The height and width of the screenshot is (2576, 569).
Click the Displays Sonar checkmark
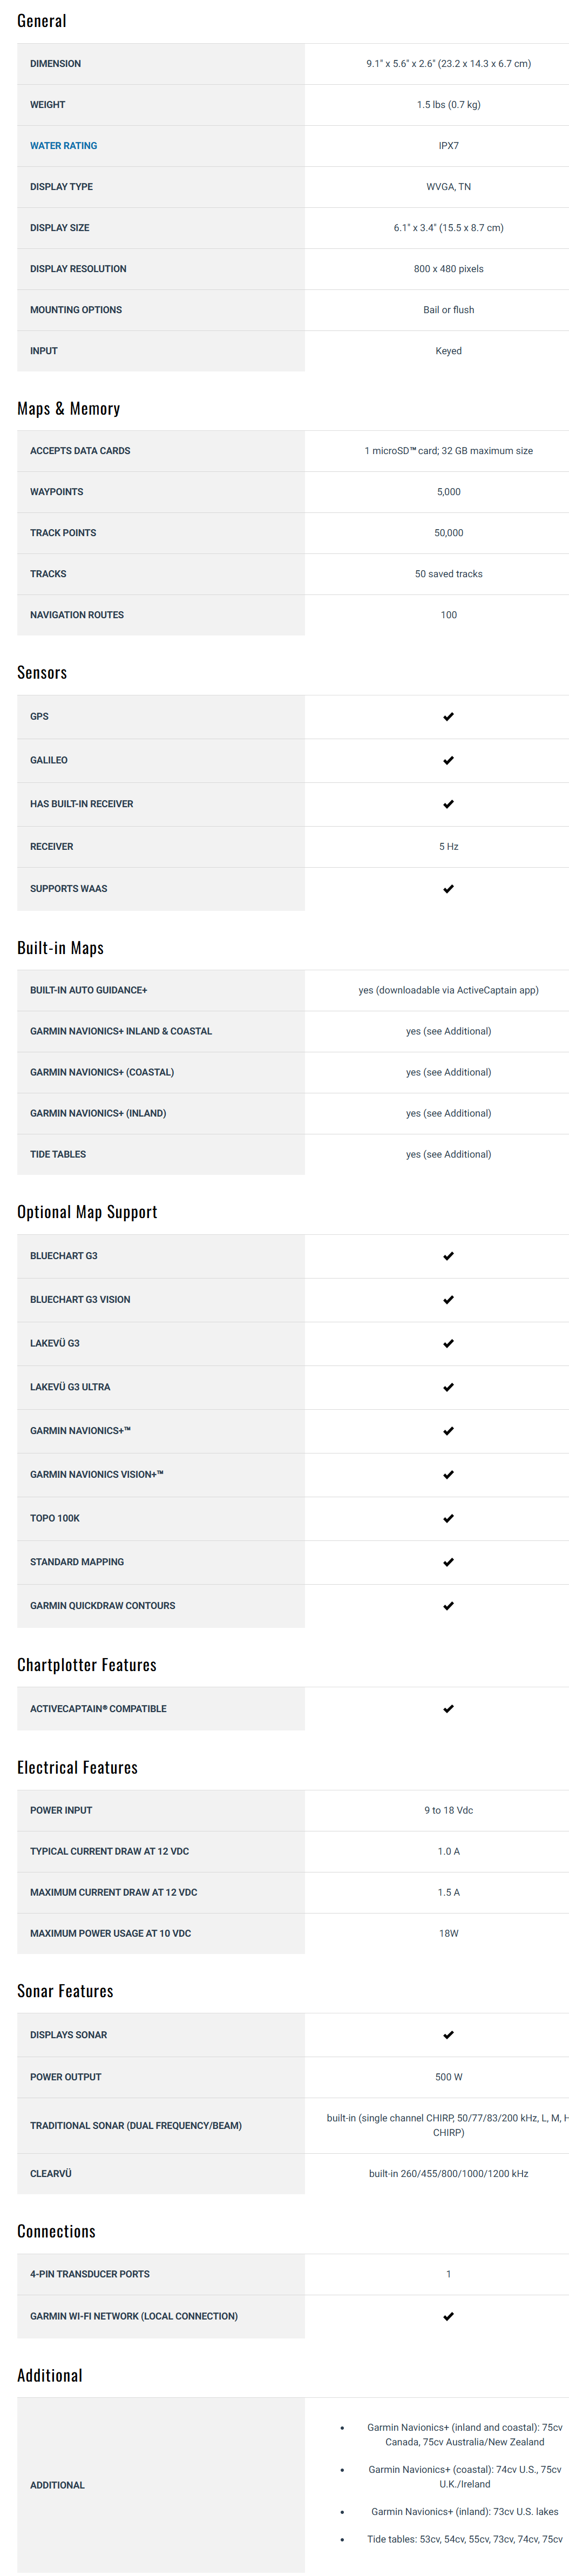tap(448, 2035)
